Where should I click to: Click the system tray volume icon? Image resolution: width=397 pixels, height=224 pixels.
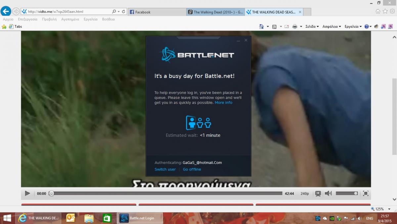click(360, 218)
